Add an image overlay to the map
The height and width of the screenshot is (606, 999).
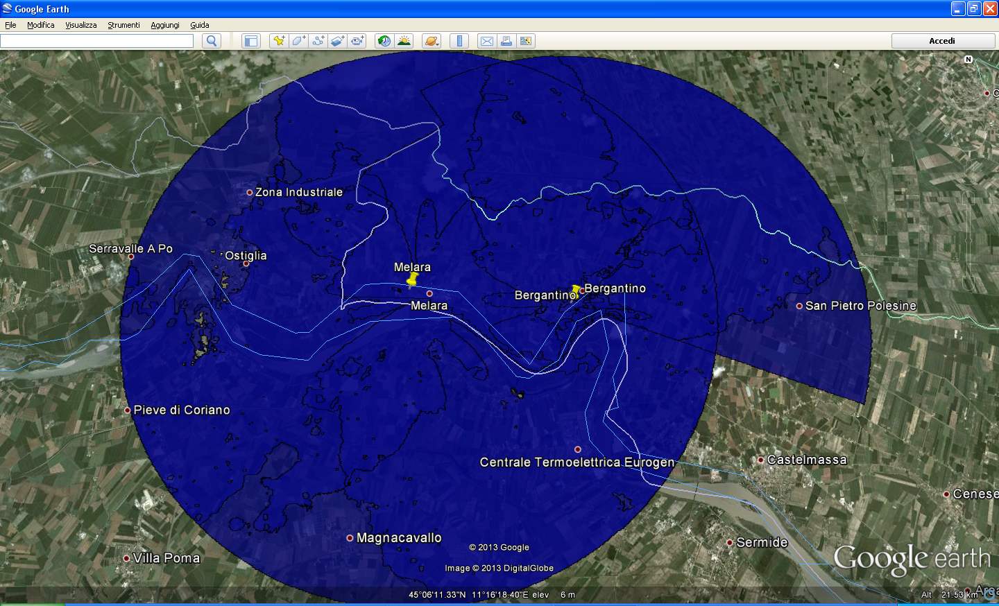click(337, 41)
